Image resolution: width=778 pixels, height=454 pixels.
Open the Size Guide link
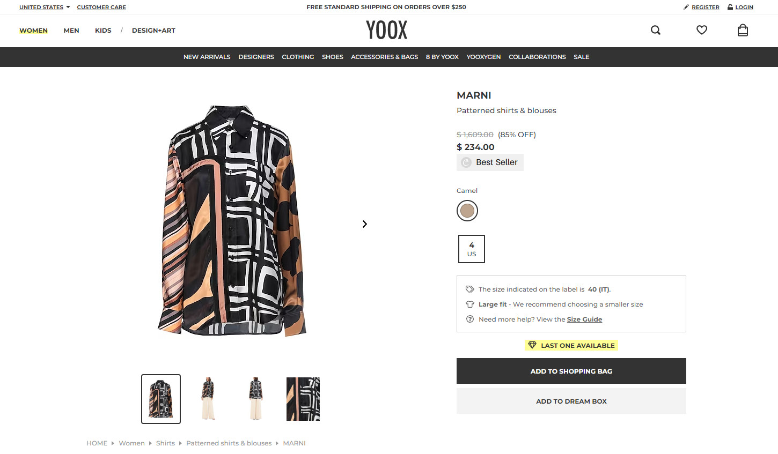(x=584, y=319)
